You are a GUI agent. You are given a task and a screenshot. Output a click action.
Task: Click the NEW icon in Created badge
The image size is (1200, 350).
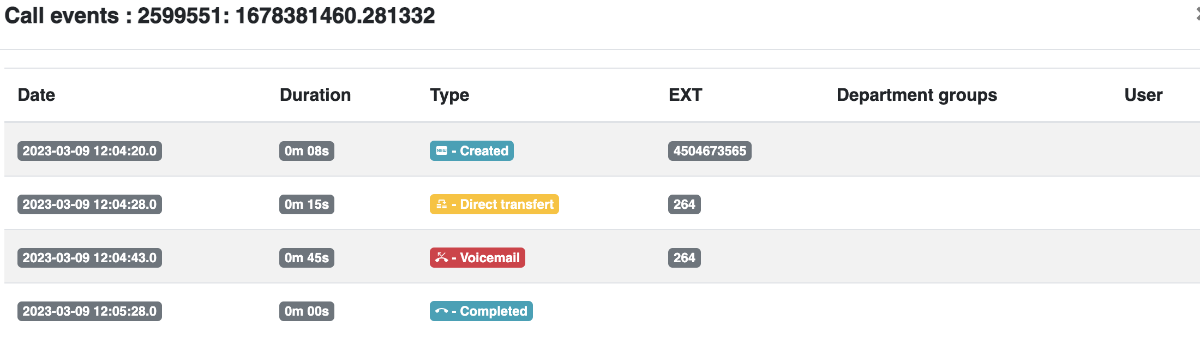pos(442,151)
